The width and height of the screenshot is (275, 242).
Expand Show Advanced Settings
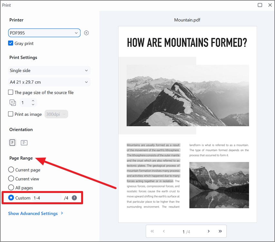[33, 213]
